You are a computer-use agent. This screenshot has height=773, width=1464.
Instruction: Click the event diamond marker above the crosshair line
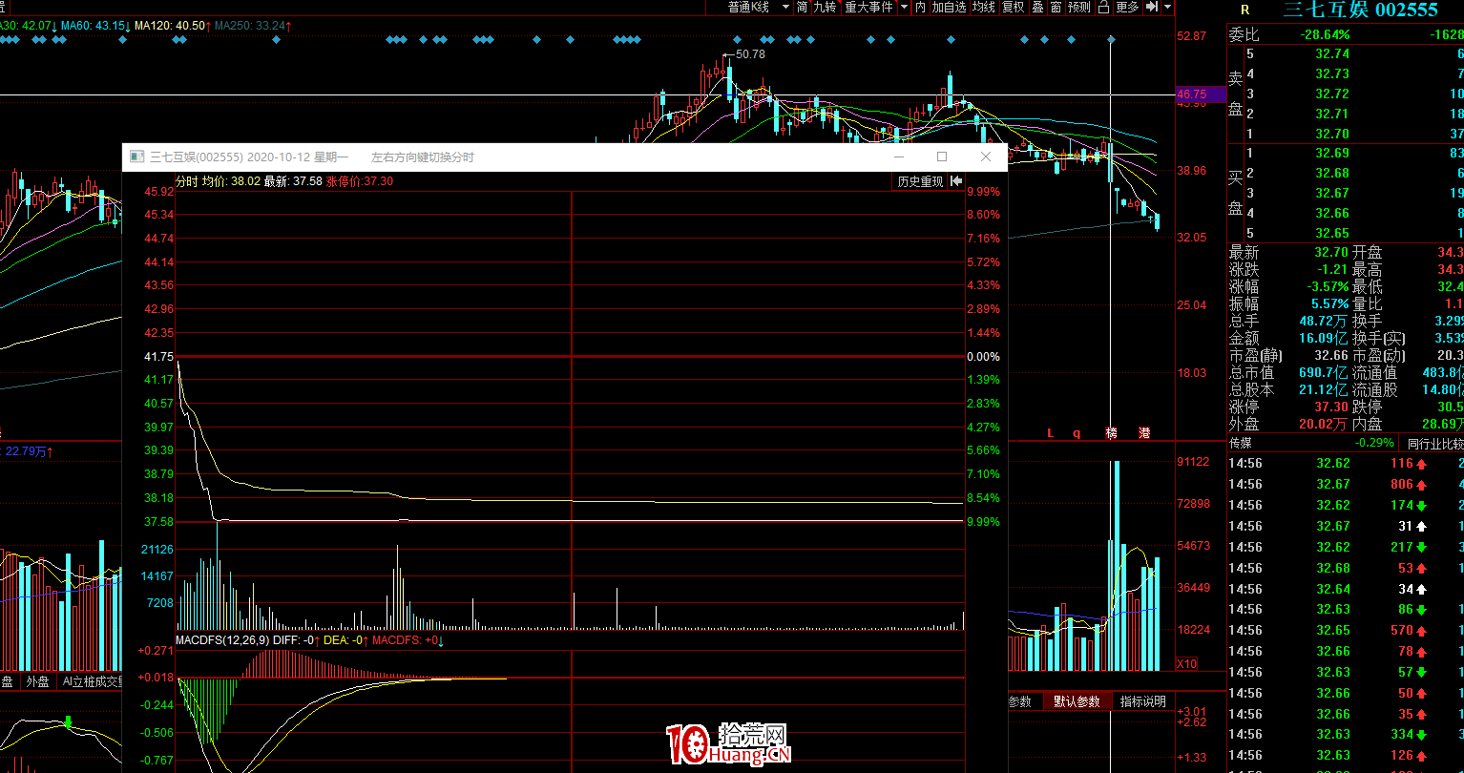[x=1111, y=39]
